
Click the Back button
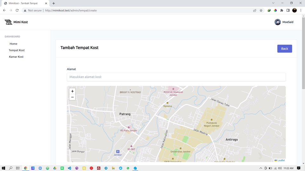click(285, 49)
